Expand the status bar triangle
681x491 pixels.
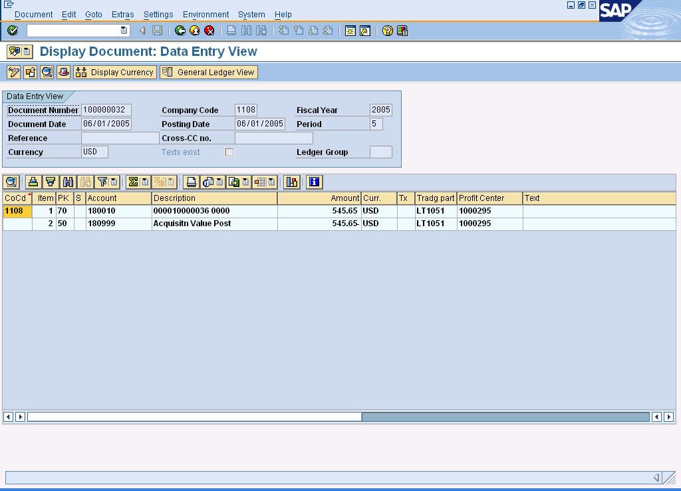pos(656,478)
